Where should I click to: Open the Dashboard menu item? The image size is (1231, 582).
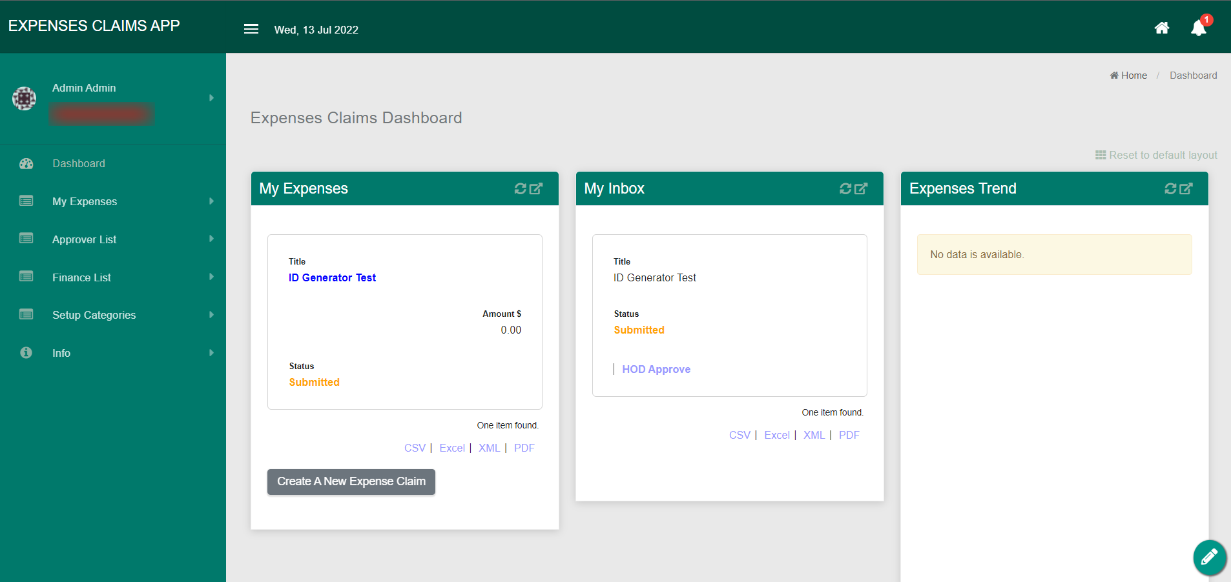(x=78, y=164)
